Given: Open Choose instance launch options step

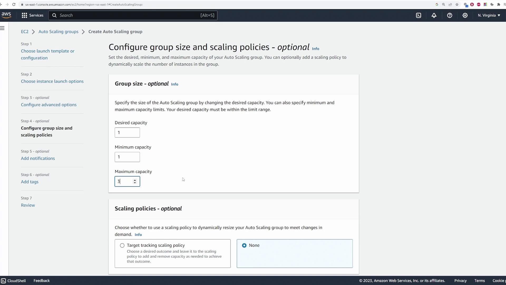Looking at the screenshot, I should (52, 81).
